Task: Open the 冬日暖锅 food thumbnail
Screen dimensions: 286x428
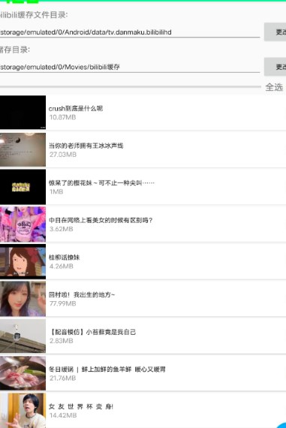Action: tap(23, 373)
